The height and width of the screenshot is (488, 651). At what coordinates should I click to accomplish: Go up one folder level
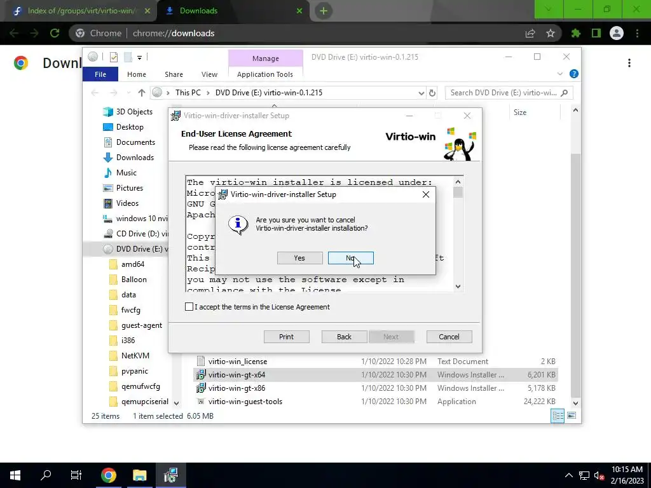tap(142, 93)
